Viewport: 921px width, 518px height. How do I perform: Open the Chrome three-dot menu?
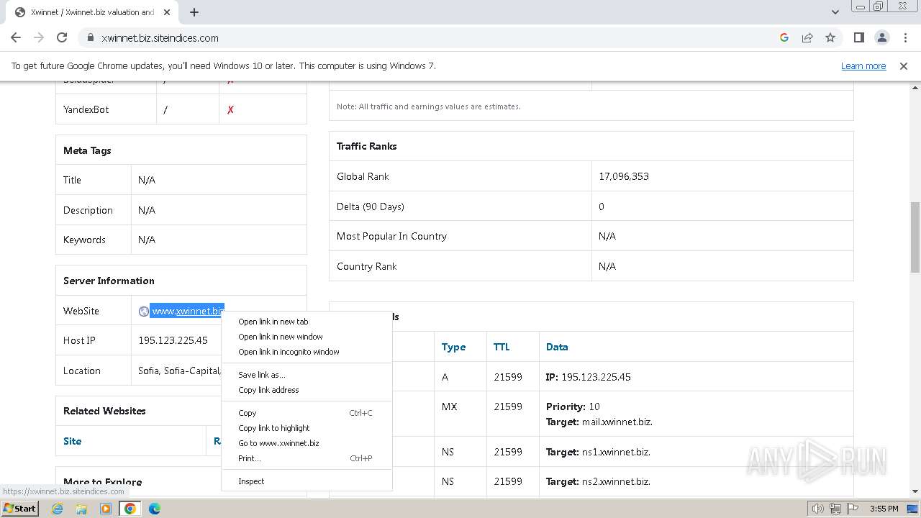(905, 37)
